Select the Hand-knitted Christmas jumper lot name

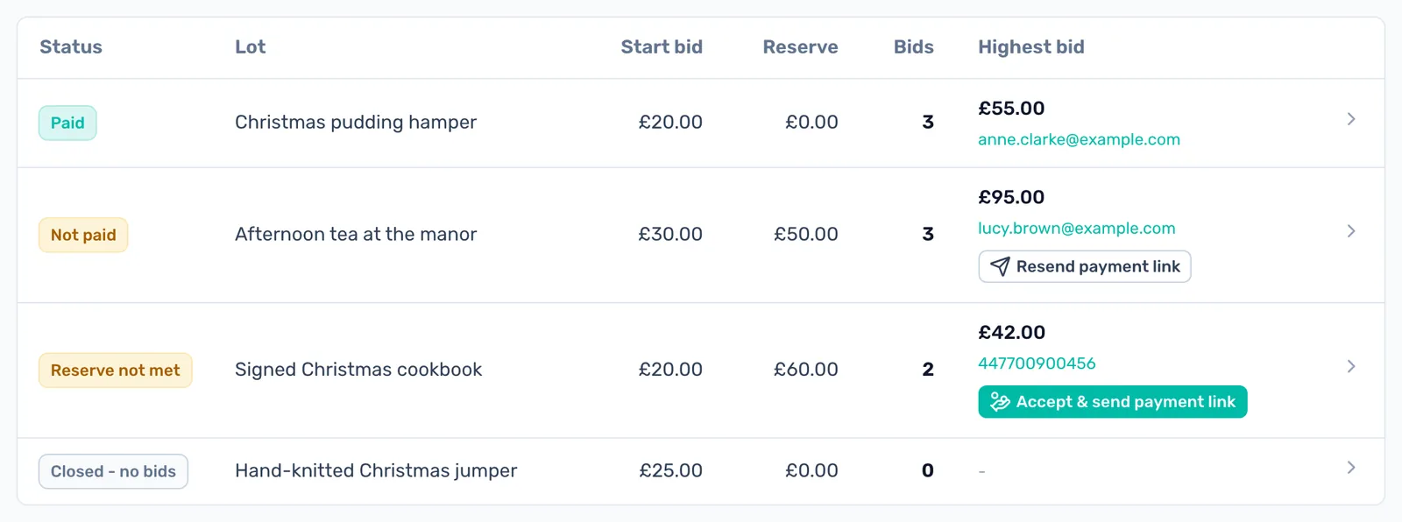[376, 470]
